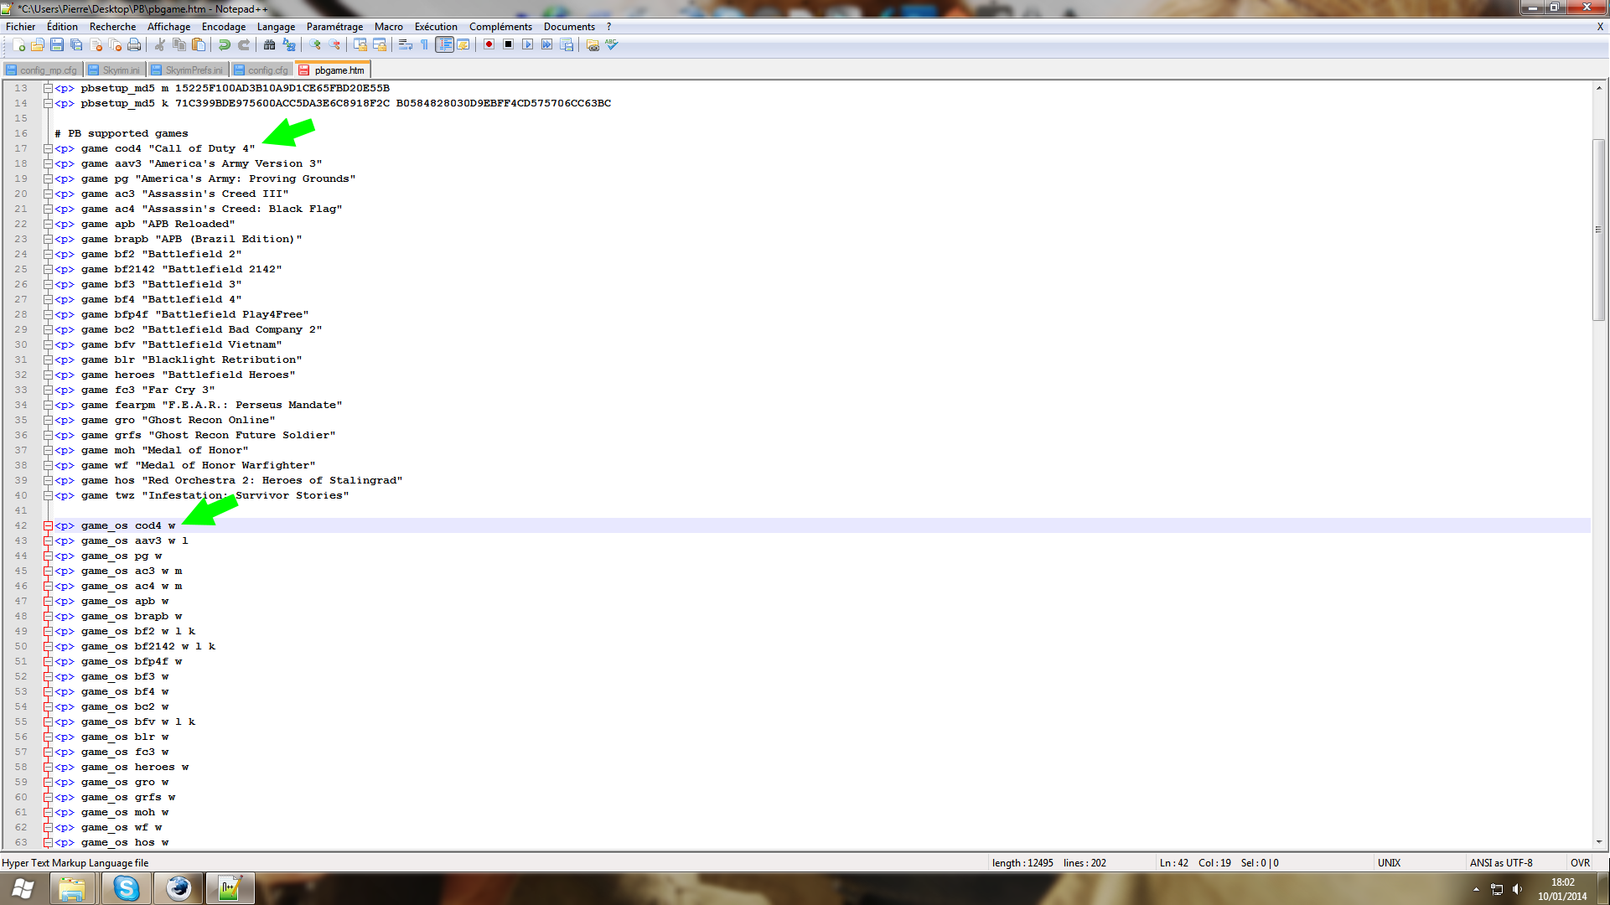Open the Fichier menu
1610x905 pixels.
click(21, 27)
